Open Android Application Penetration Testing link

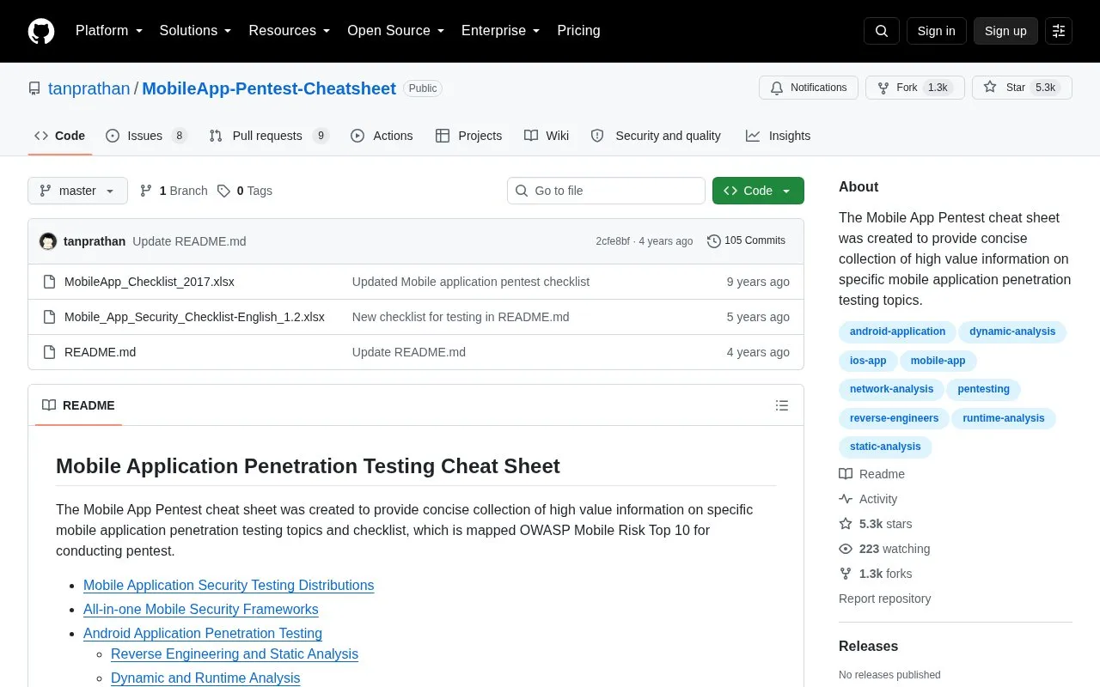point(203,634)
